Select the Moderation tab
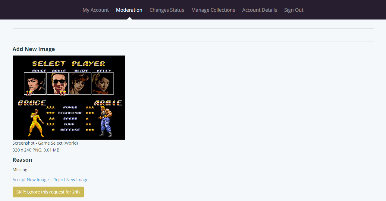The width and height of the screenshot is (386, 201). [129, 10]
